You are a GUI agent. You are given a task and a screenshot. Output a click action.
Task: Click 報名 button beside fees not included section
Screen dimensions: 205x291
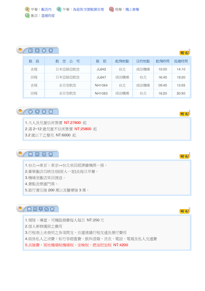[x=184, y=211]
